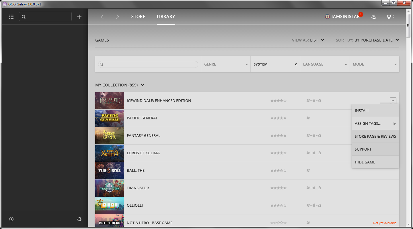Screen dimensions: 413x229
Task: Expand the Genre filter dropdown
Action: pyautogui.click(x=226, y=64)
